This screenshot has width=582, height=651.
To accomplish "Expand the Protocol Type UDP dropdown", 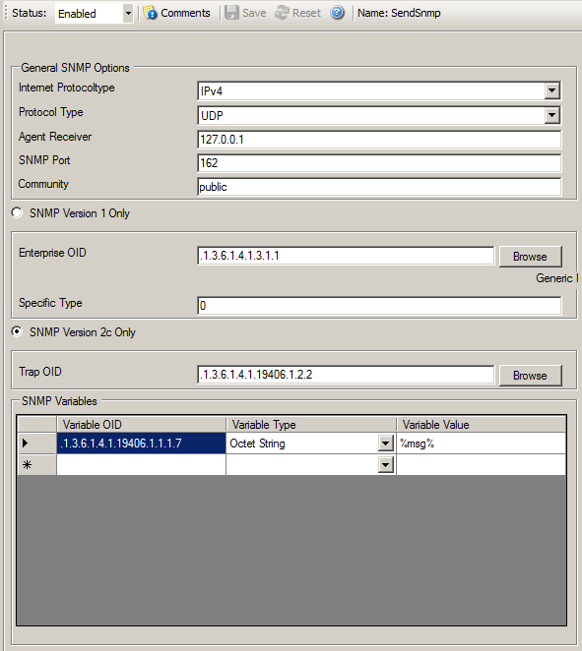I will [x=551, y=115].
